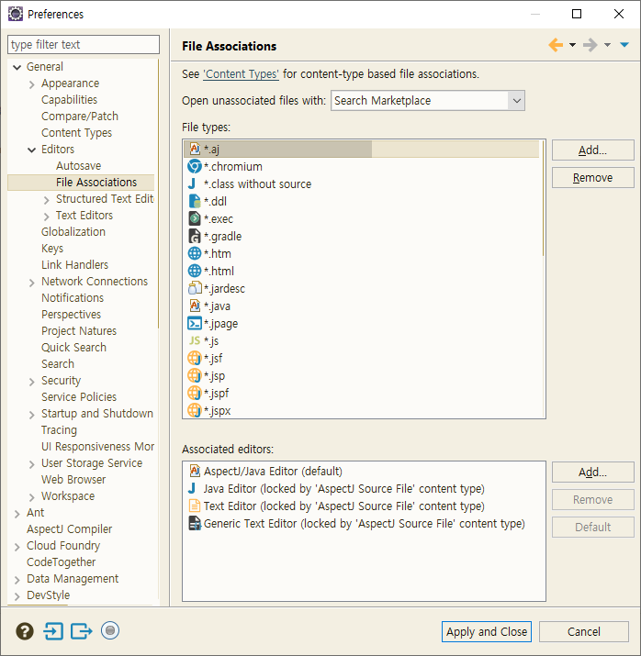
Task: Click the Help question mark icon
Action: (x=25, y=631)
